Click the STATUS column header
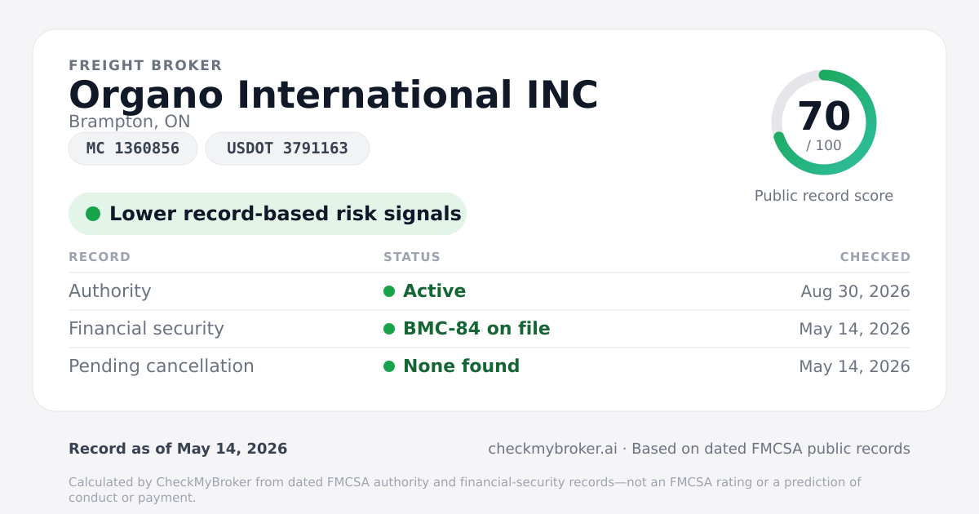The height and width of the screenshot is (514, 979). pos(412,257)
